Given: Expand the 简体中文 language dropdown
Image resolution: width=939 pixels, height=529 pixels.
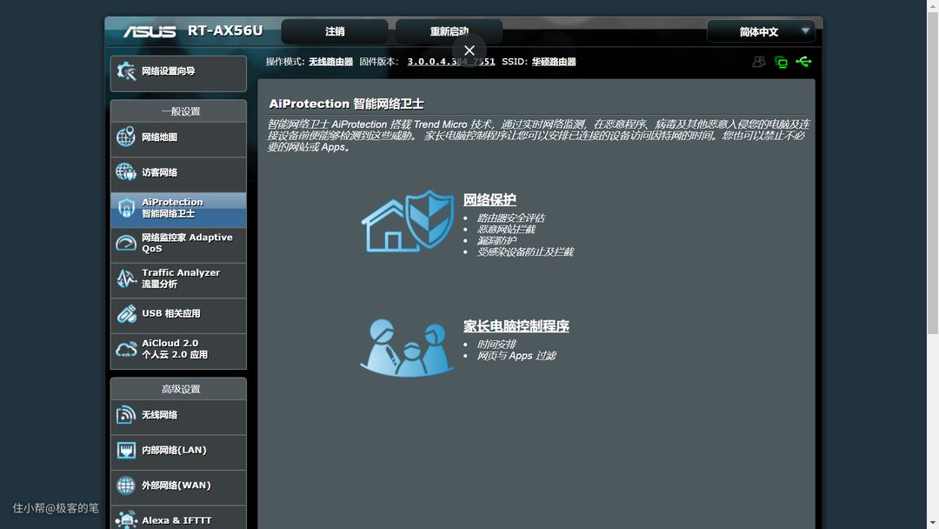Looking at the screenshot, I should [761, 31].
